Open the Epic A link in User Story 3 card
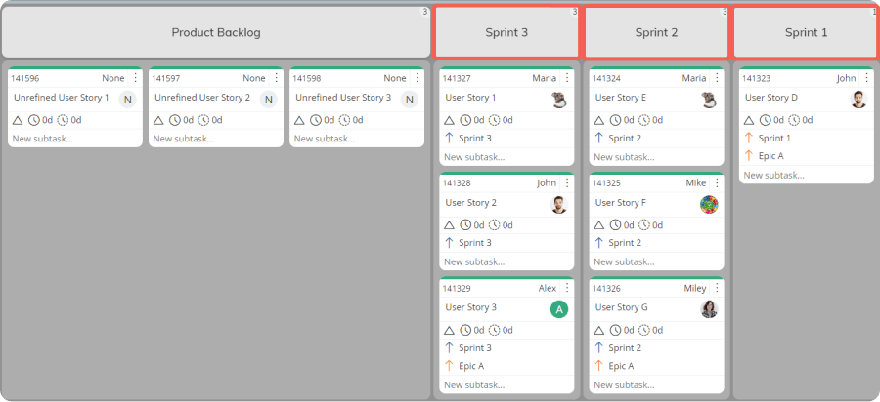Screen dimensions: 880x402 [x=471, y=366]
